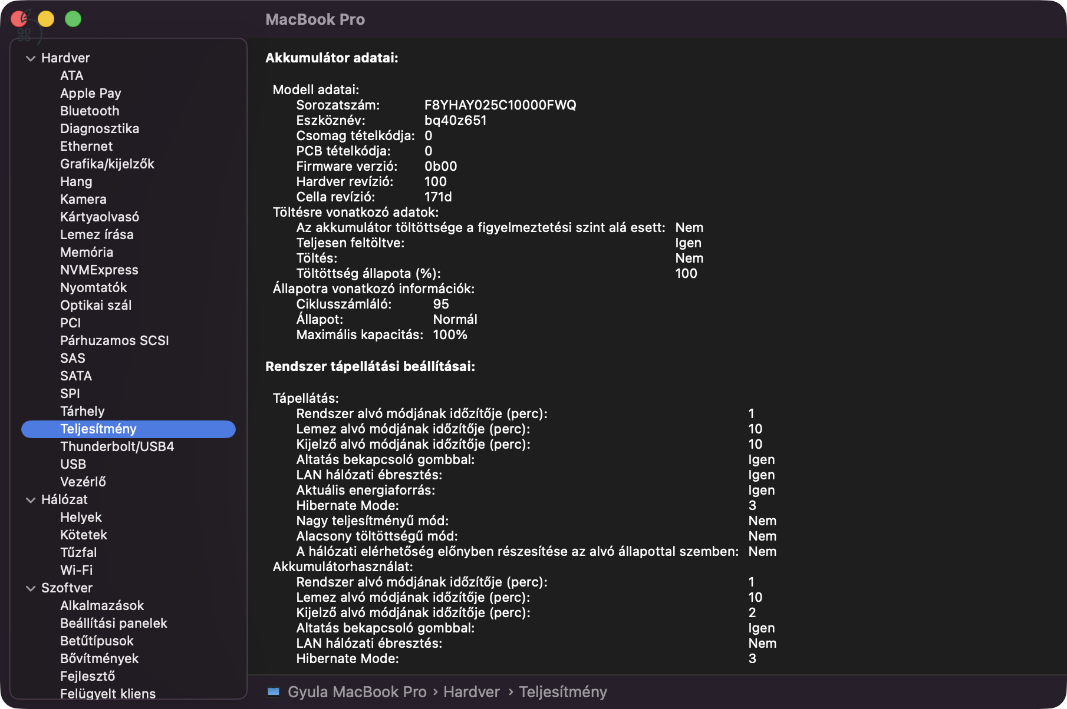
Task: Open Bővítmények under Szoftver
Action: coord(99,658)
